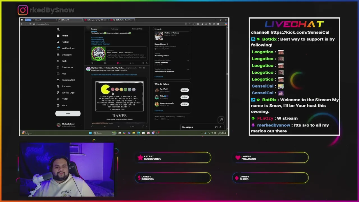This screenshot has width=359, height=202.
Task: Open Explore in the X sidebar
Action: [x=63, y=42]
